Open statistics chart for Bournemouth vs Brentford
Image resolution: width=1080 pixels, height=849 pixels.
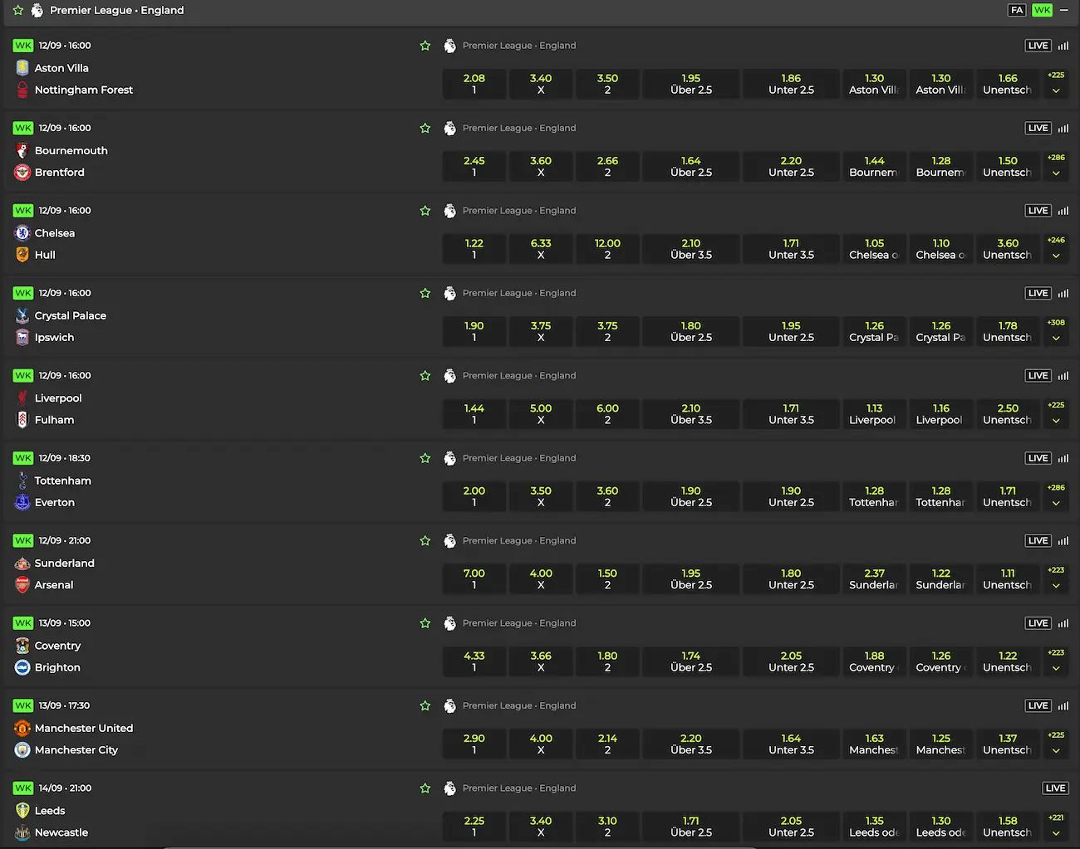1063,128
